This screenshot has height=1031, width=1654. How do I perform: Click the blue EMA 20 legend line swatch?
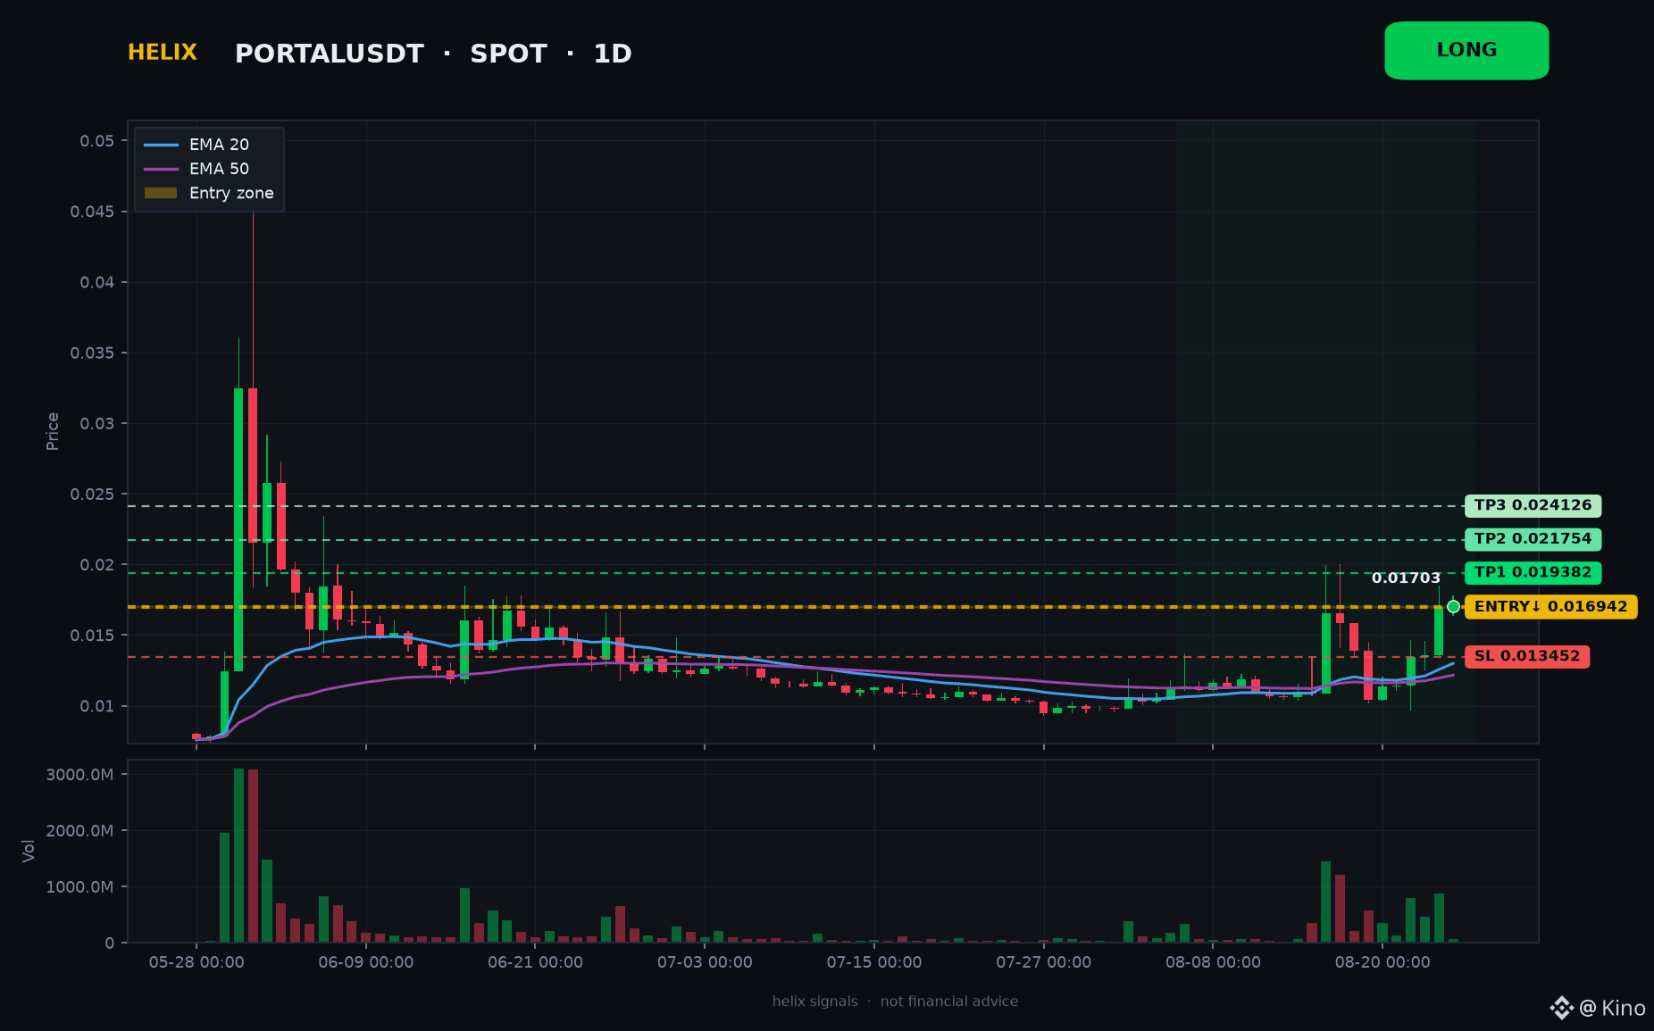click(x=161, y=145)
